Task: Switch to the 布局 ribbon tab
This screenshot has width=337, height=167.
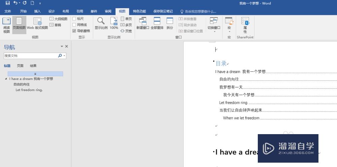Action: pos(66,11)
